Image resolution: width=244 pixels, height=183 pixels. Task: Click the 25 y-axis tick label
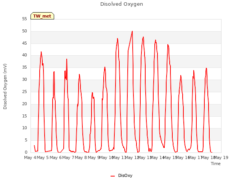(x=24, y=91)
